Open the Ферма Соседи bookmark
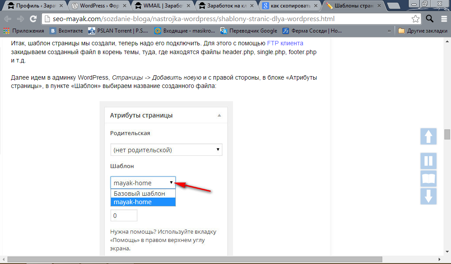 pos(312,31)
